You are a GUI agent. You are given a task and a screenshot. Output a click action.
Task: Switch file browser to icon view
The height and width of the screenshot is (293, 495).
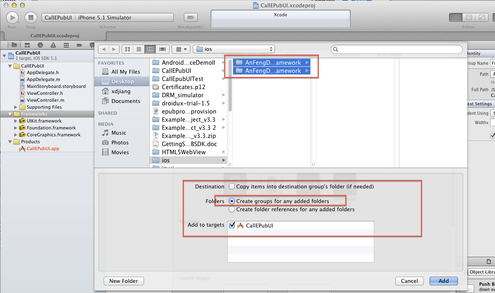click(128, 49)
